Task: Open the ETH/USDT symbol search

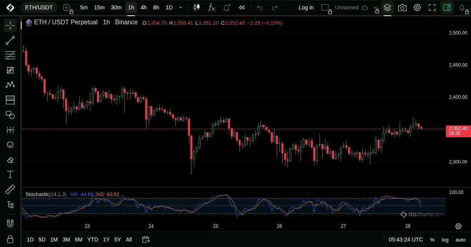Action: [38, 7]
